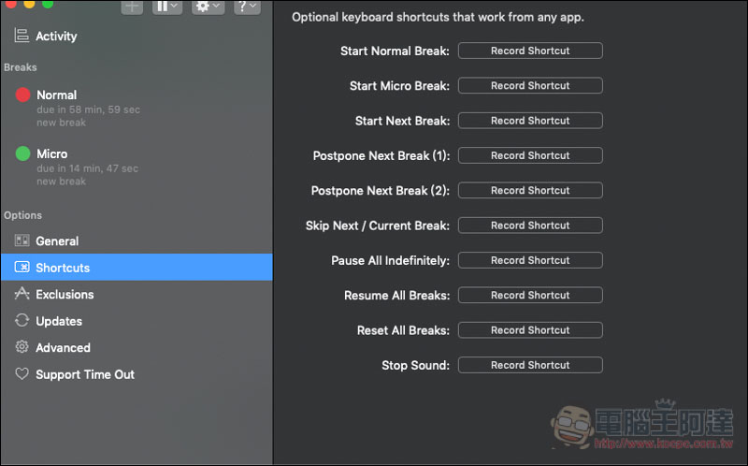748x466 pixels.
Task: Select the green Micro break dot
Action: (22, 153)
